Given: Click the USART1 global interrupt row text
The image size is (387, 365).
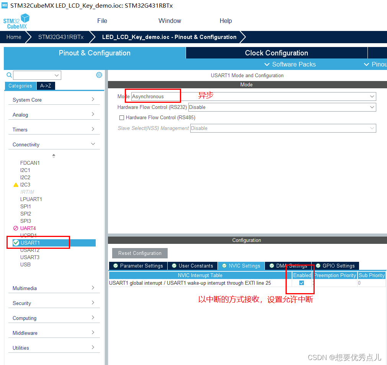Looking at the screenshot, I should pyautogui.click(x=190, y=283).
